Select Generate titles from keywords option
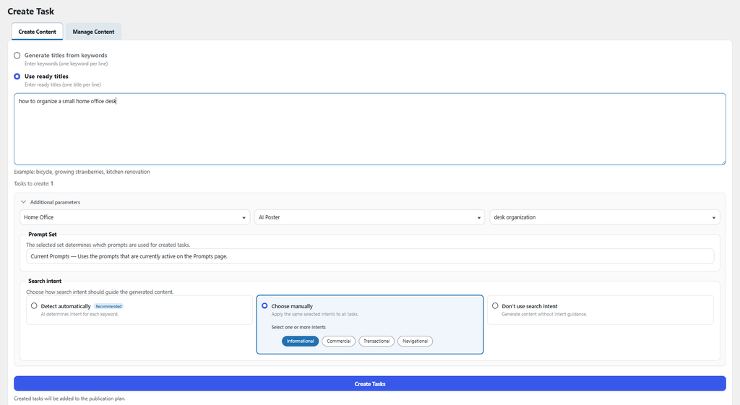Image resolution: width=740 pixels, height=405 pixels. tap(17, 55)
